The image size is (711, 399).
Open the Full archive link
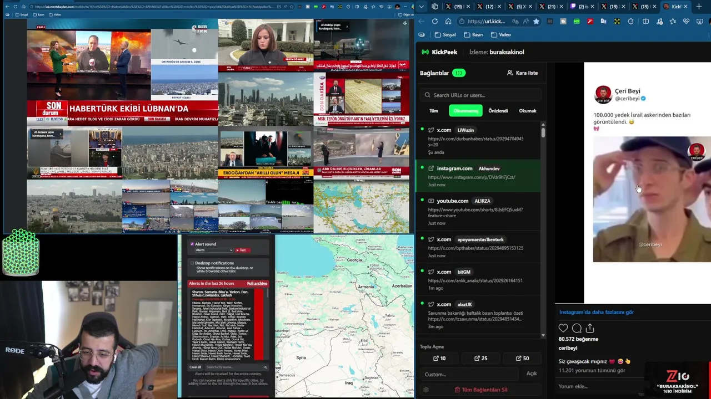(257, 283)
